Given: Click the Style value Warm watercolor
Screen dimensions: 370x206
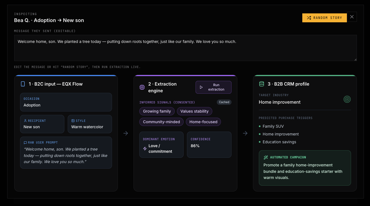Looking at the screenshot, I should click(87, 127).
